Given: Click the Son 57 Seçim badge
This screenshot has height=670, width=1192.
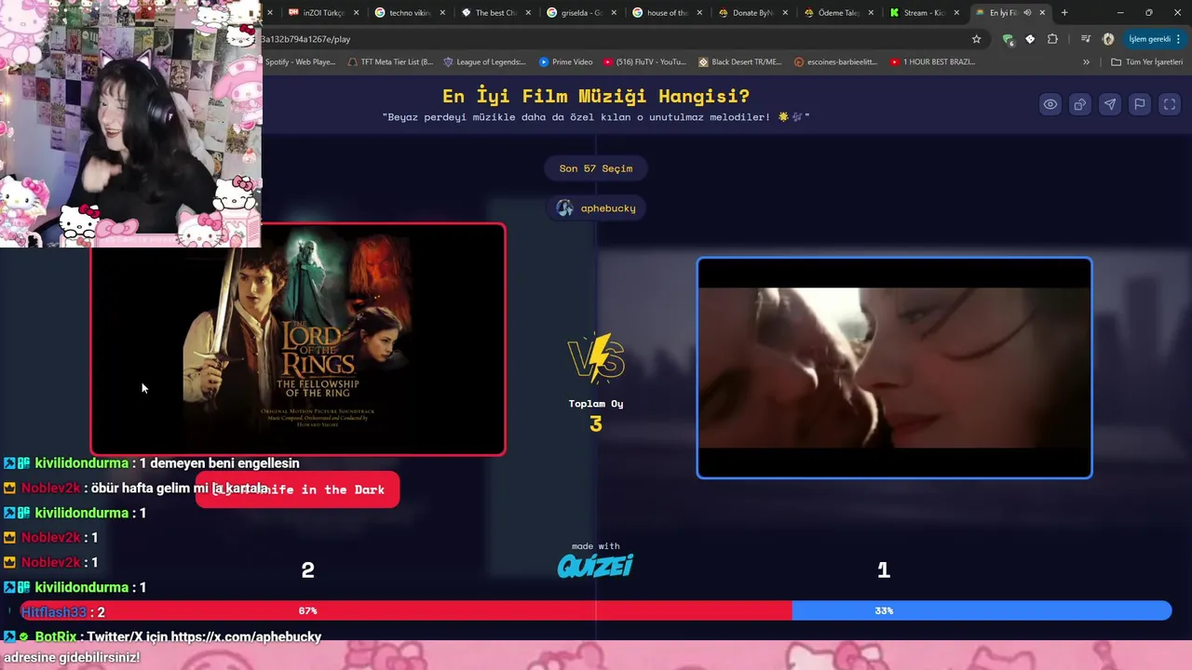Looking at the screenshot, I should click(x=596, y=168).
